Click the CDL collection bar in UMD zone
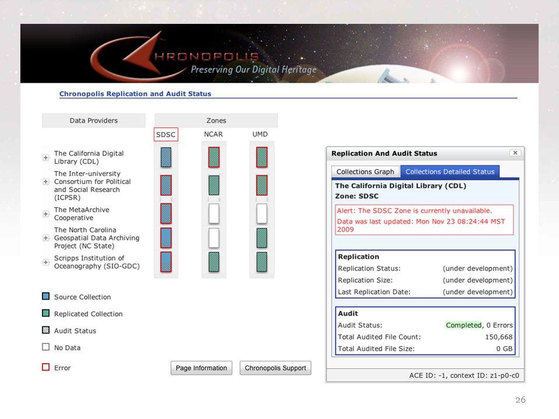Viewport: 559px width, 419px height. coord(261,157)
